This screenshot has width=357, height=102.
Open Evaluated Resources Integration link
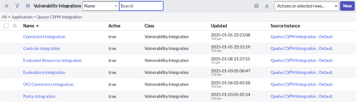tap(52, 60)
